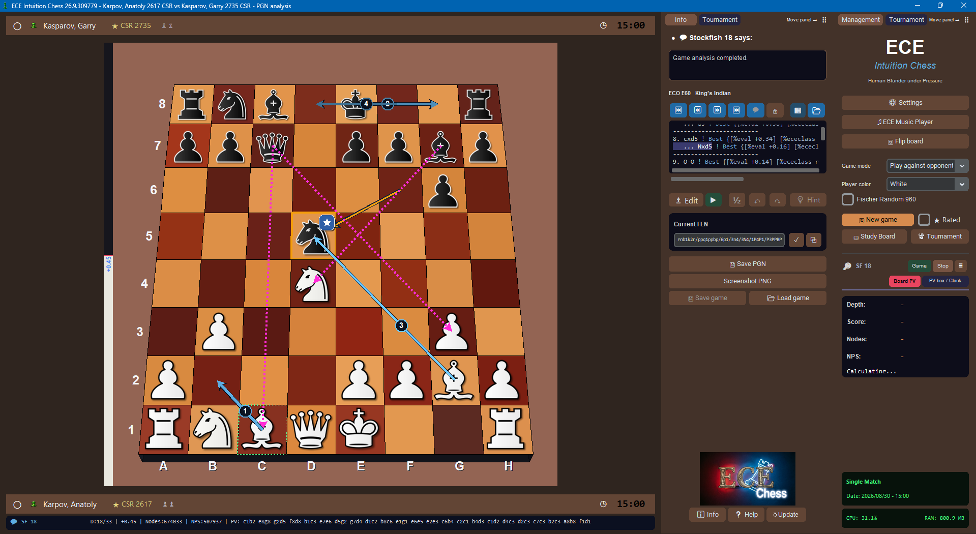Click the circle icon beside Karpov, Anatoly
This screenshot has width=976, height=534.
coord(17,505)
